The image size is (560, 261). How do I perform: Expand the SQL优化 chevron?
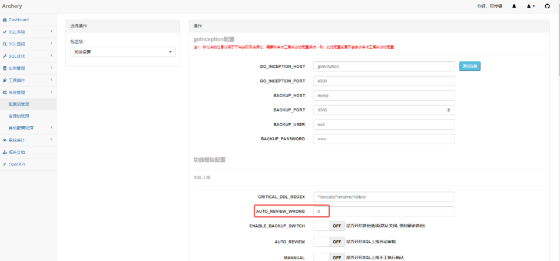(51, 56)
